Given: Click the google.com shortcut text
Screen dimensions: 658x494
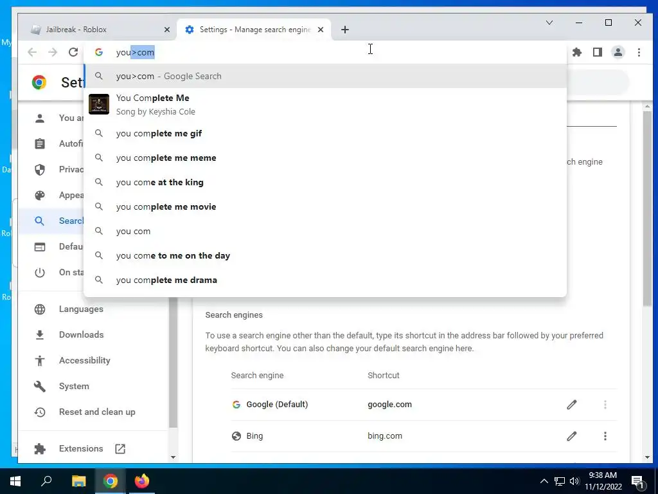Looking at the screenshot, I should click(x=389, y=405).
